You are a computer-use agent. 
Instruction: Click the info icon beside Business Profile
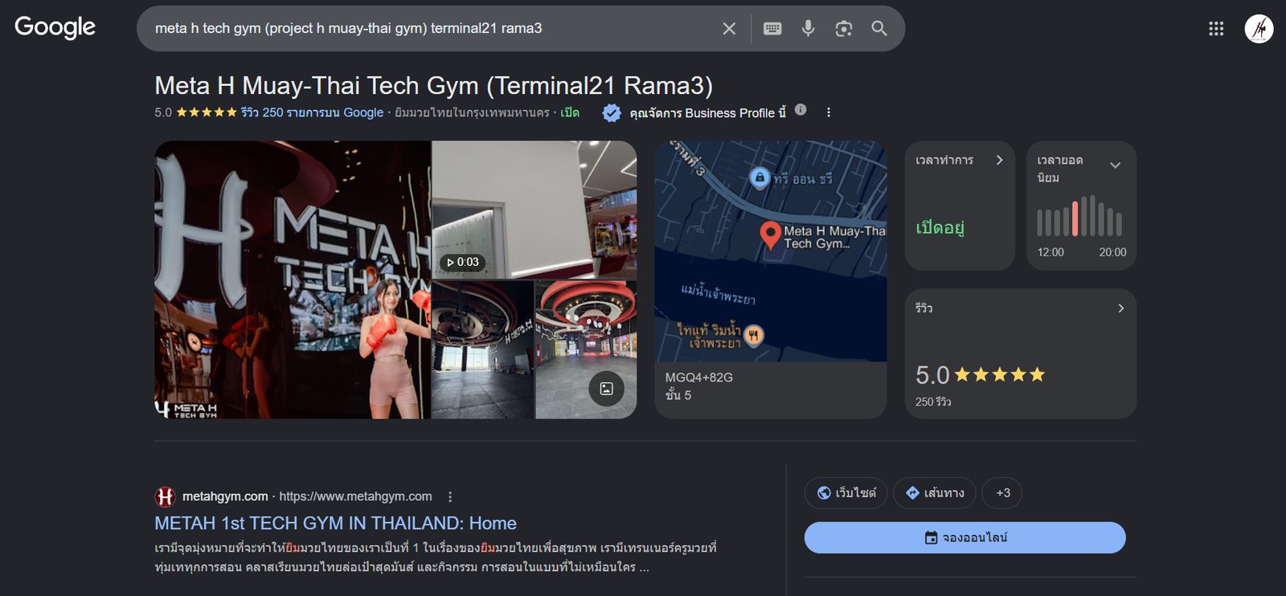(801, 110)
